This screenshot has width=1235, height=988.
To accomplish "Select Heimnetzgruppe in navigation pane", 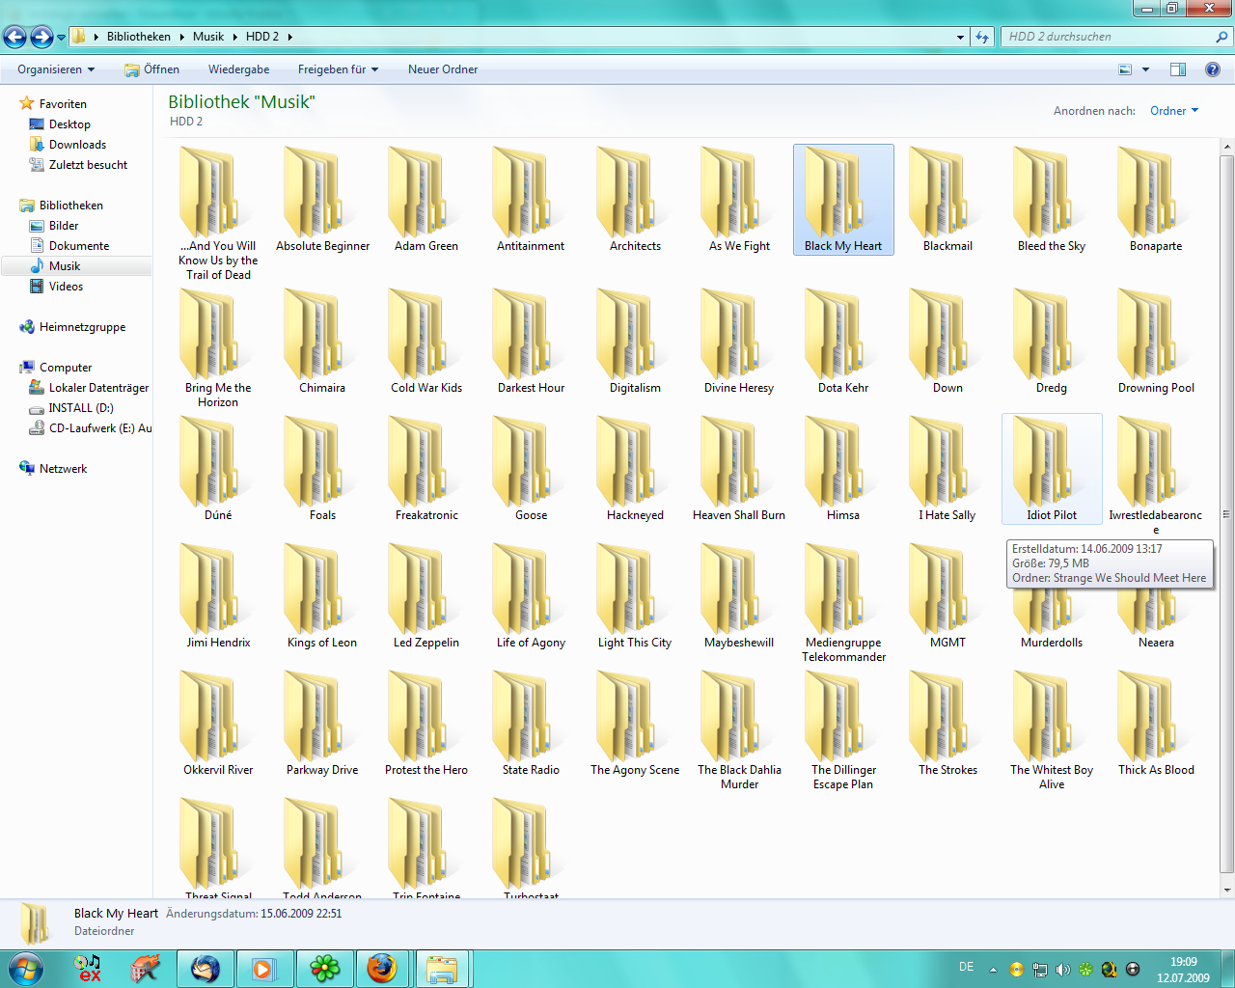I will coord(82,327).
